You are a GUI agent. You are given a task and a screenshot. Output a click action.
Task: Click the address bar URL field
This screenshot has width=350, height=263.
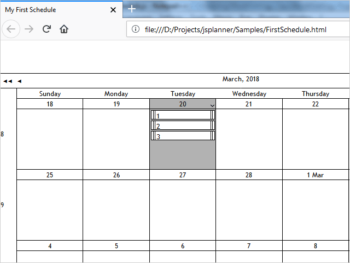235,29
